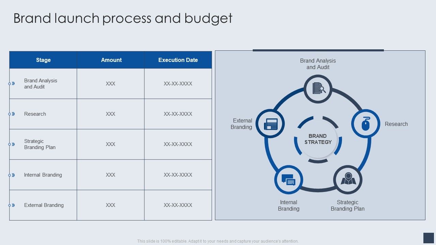This screenshot has width=436, height=245.
Task: Select table cell Internal Branding
Action: (43, 175)
